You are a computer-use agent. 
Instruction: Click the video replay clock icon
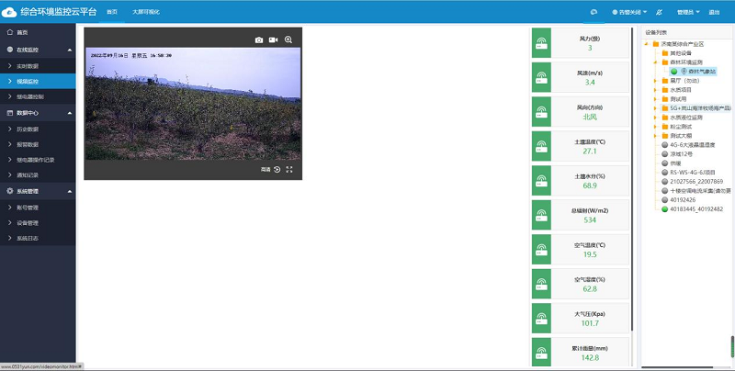pos(277,170)
